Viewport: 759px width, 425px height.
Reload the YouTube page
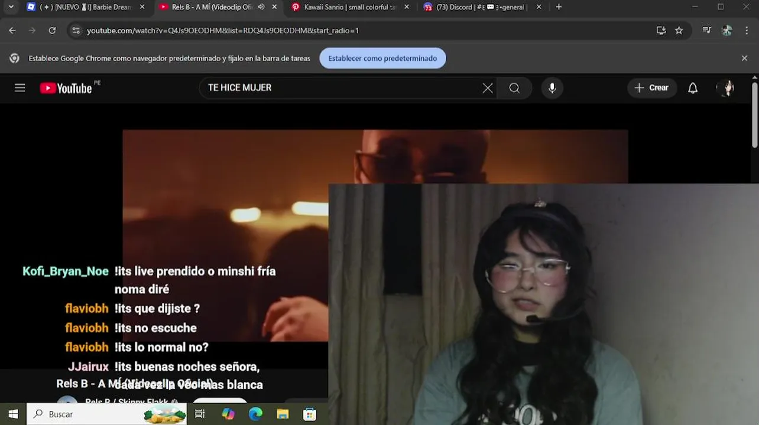(52, 30)
